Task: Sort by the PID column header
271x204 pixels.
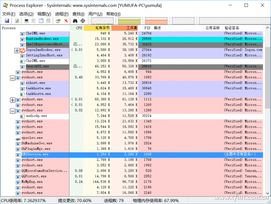Action: [x=145, y=28]
